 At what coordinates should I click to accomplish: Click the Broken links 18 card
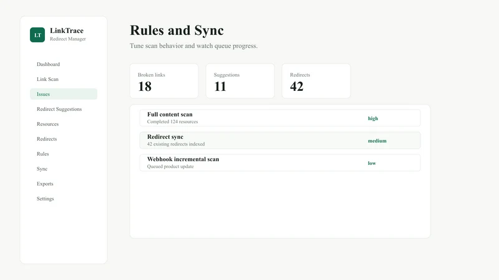[164, 81]
